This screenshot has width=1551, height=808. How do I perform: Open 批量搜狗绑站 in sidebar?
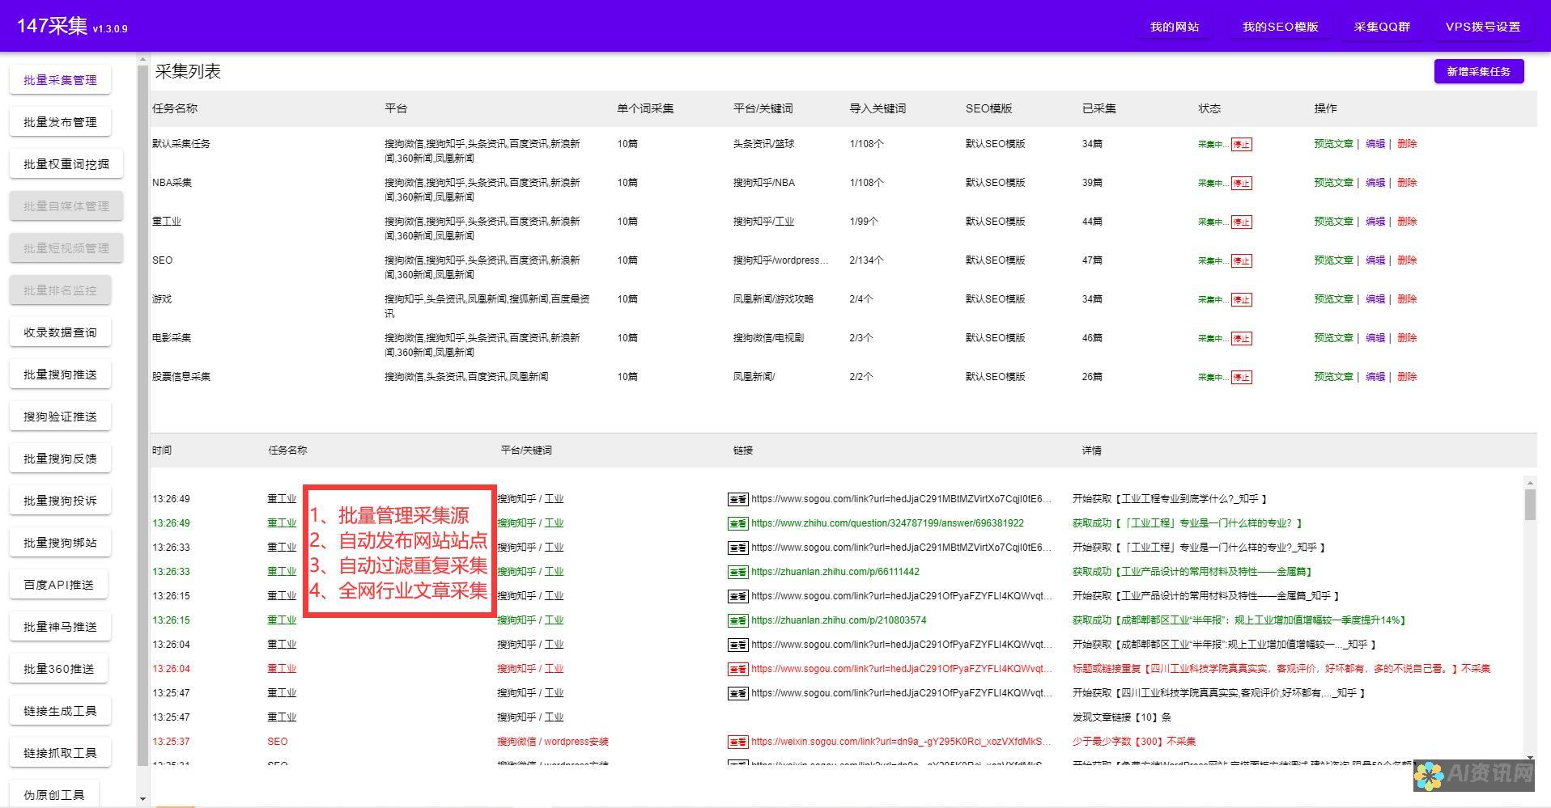point(60,543)
